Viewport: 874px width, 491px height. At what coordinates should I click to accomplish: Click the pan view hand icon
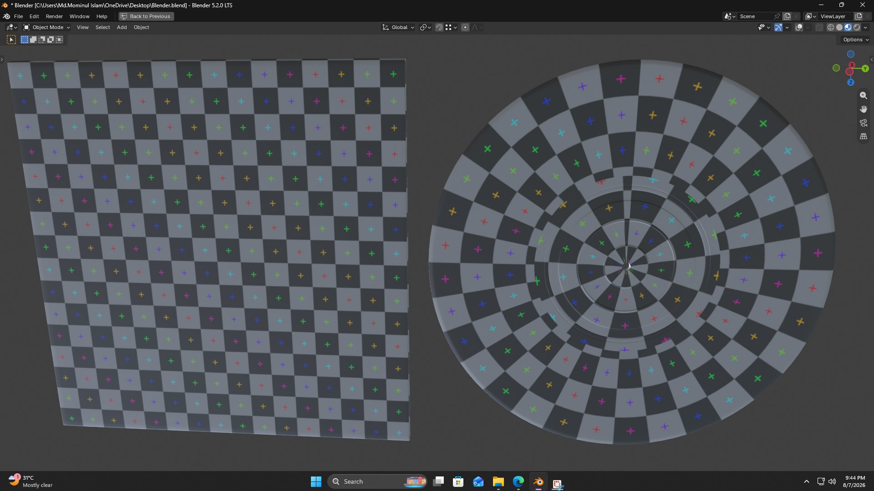(863, 109)
